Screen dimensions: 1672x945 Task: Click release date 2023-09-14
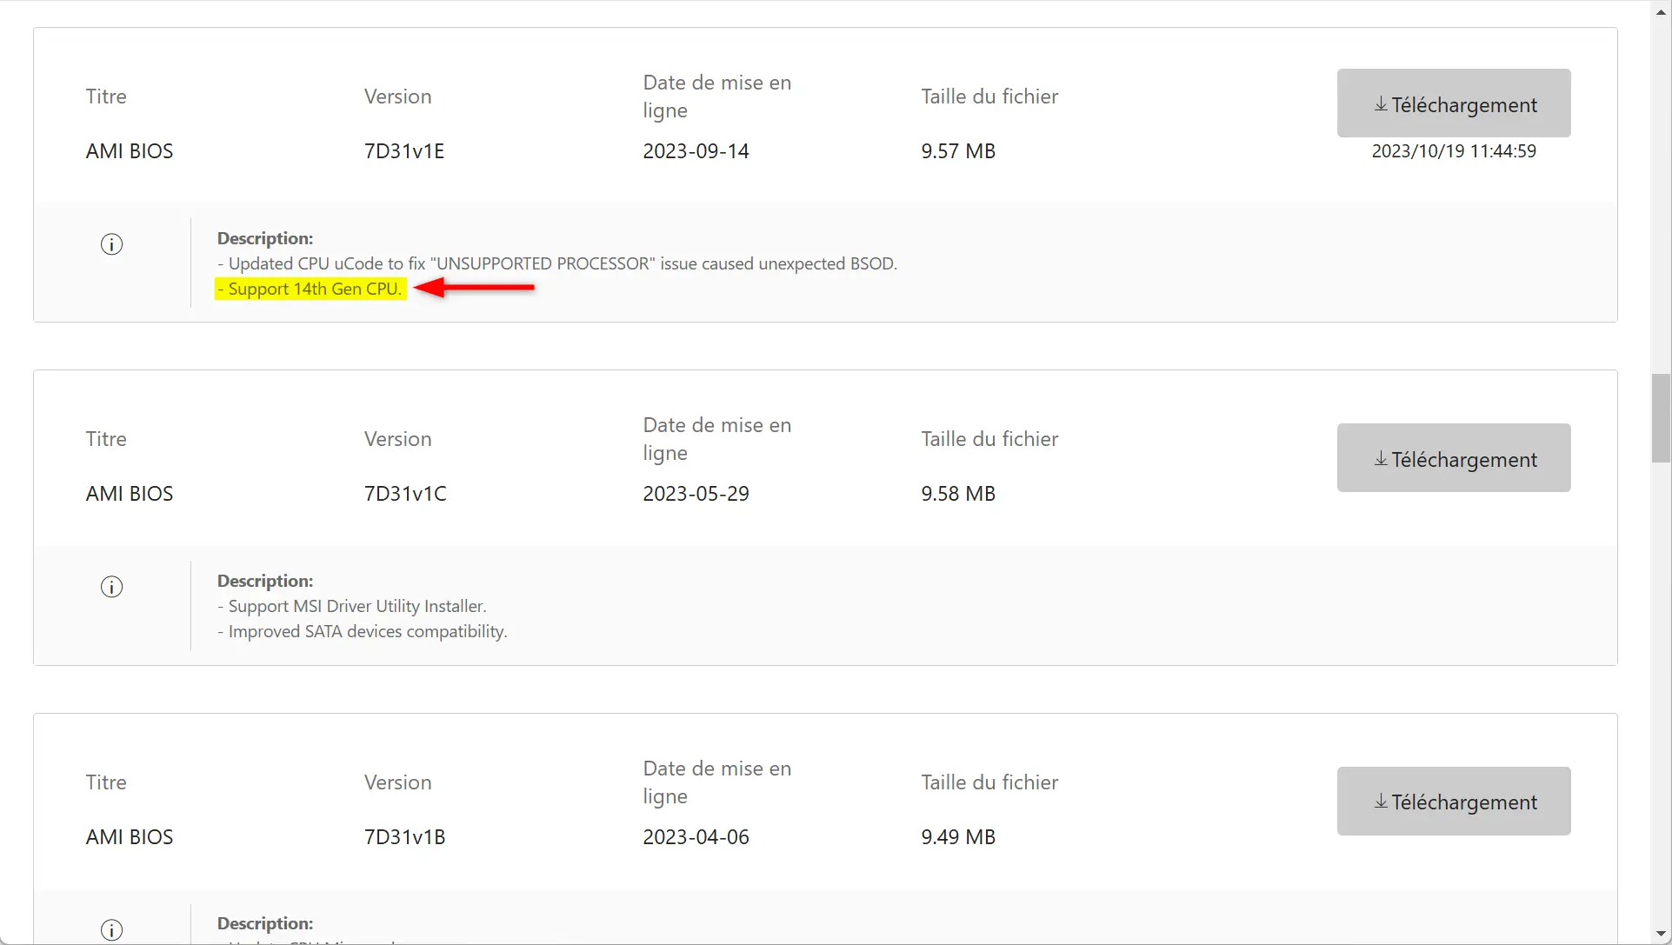696,151
